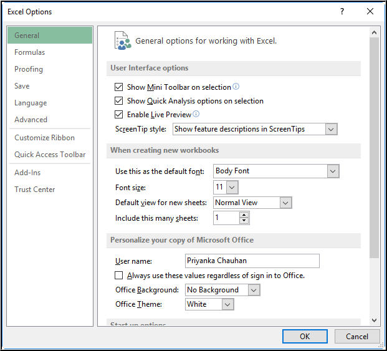Click the Live Preview info icon
Image resolution: width=387 pixels, height=351 pixels.
pyautogui.click(x=196, y=114)
